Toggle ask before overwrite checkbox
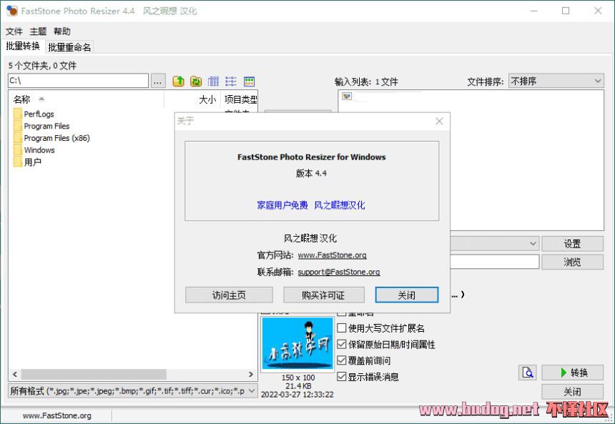This screenshot has width=615, height=424. 342,360
